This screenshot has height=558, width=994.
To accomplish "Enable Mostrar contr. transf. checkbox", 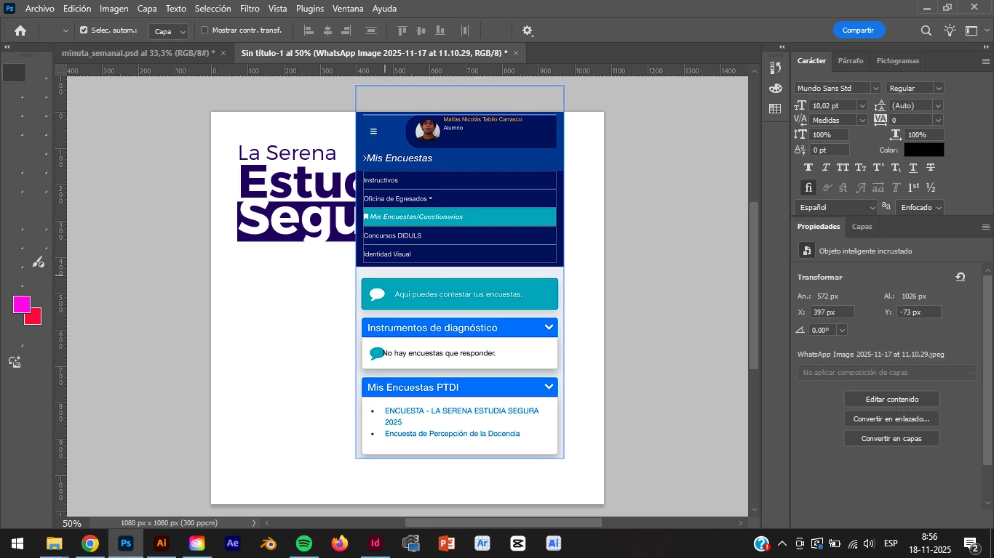I will pyautogui.click(x=204, y=31).
